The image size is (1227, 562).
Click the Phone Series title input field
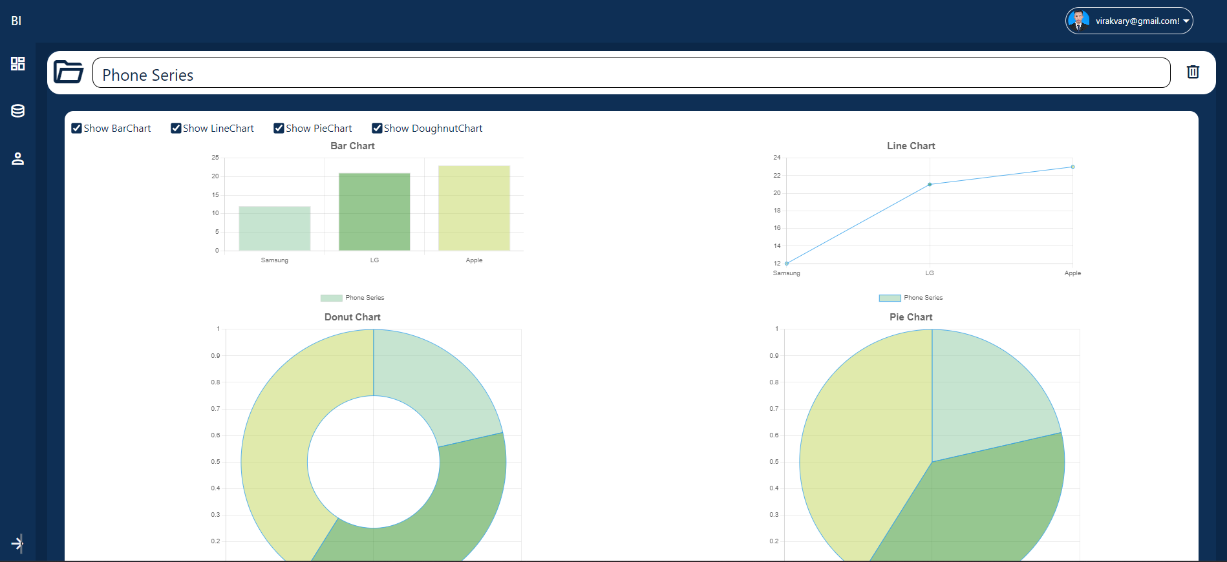[631, 72]
